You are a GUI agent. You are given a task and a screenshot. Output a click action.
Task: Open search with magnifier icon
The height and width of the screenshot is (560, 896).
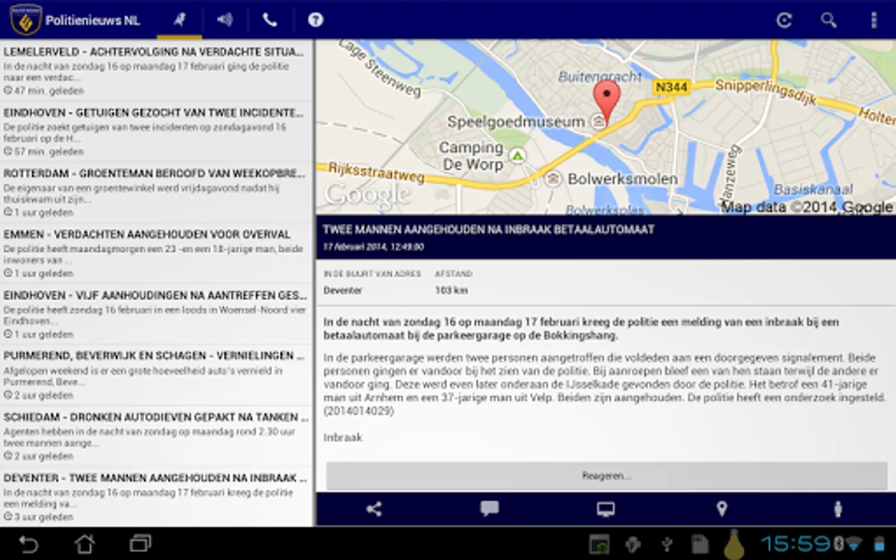pos(828,20)
